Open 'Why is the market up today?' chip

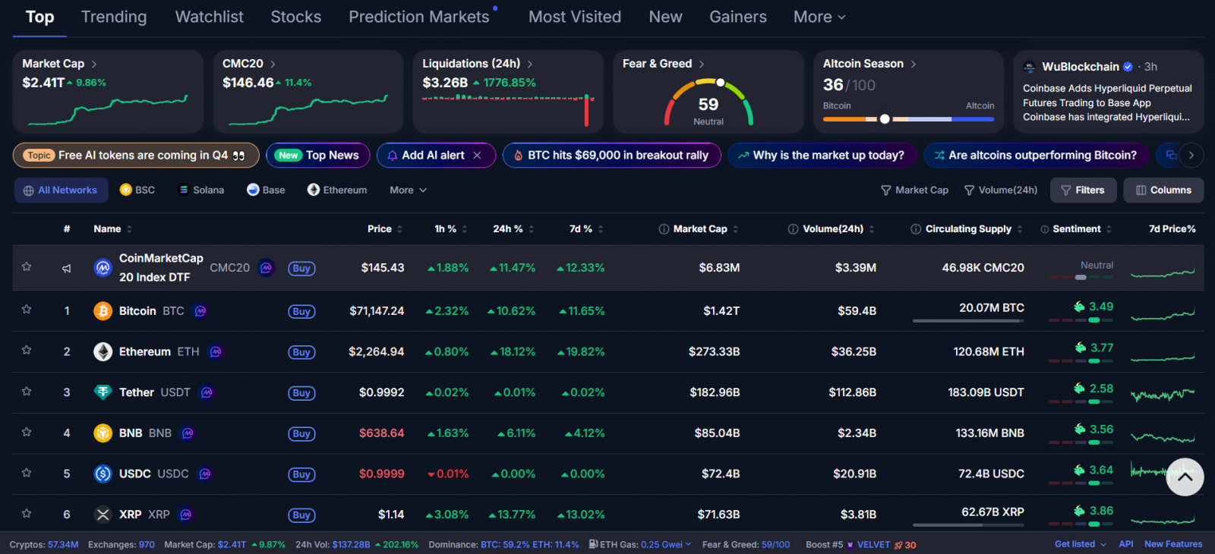tap(822, 156)
